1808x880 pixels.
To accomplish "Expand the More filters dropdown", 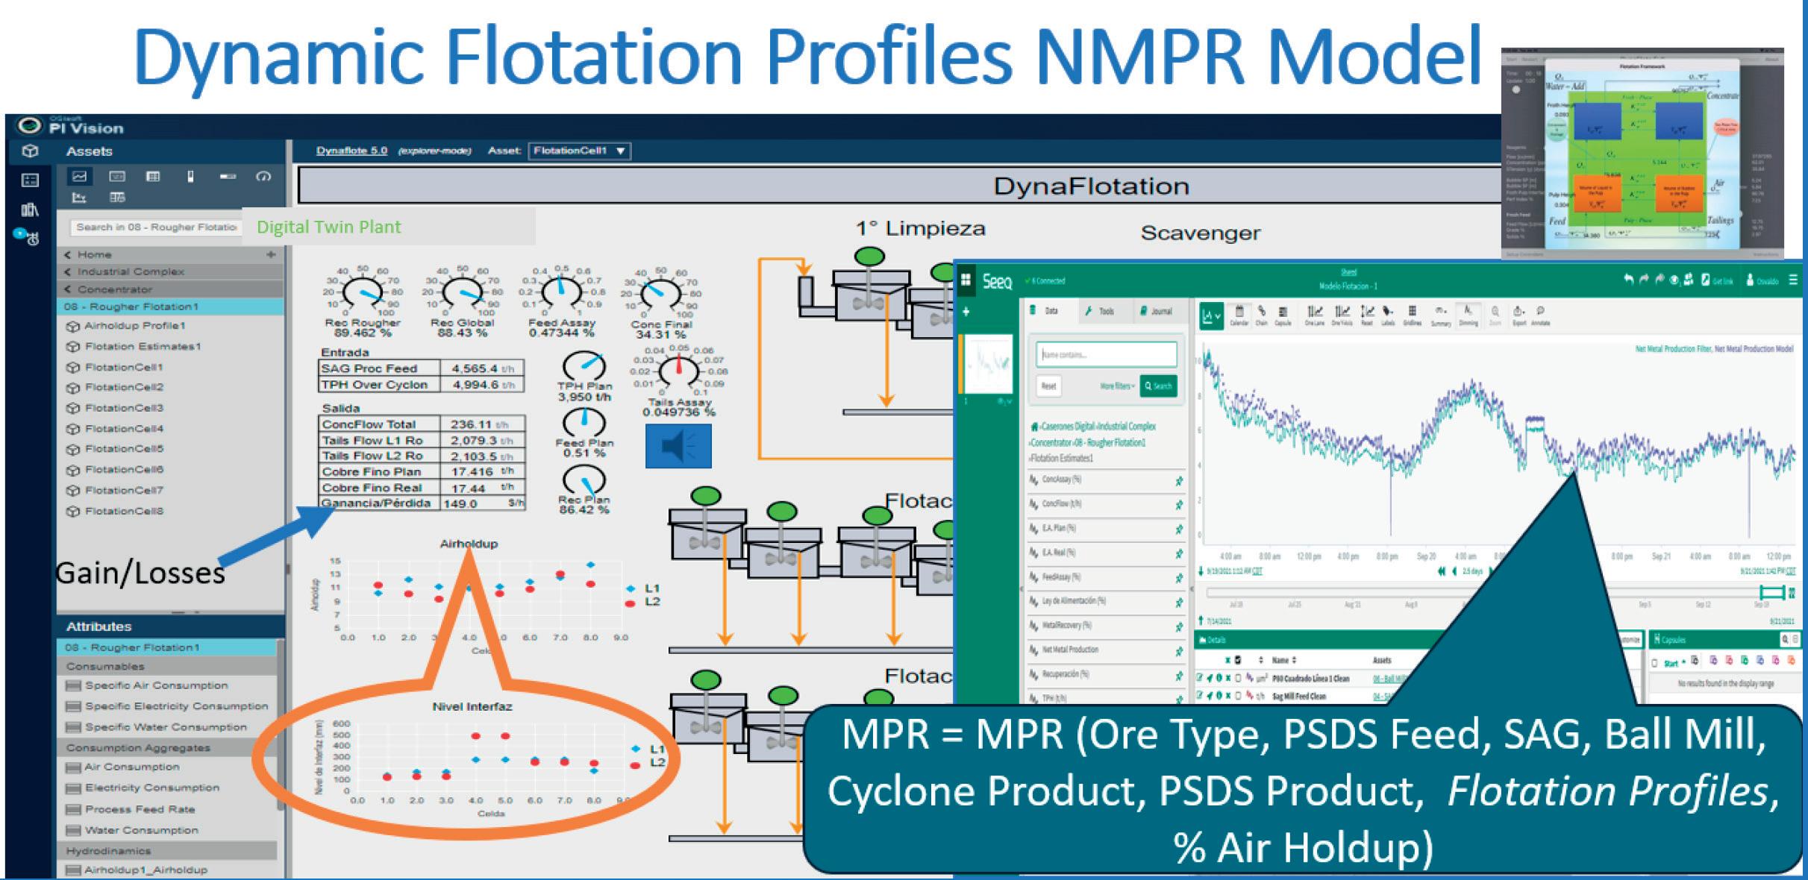I will coord(1117,386).
